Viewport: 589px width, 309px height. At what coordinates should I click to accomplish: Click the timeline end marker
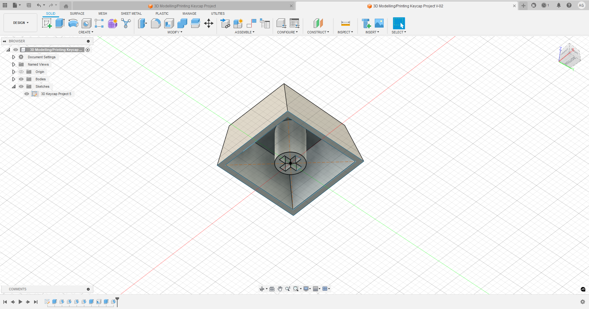pyautogui.click(x=117, y=300)
